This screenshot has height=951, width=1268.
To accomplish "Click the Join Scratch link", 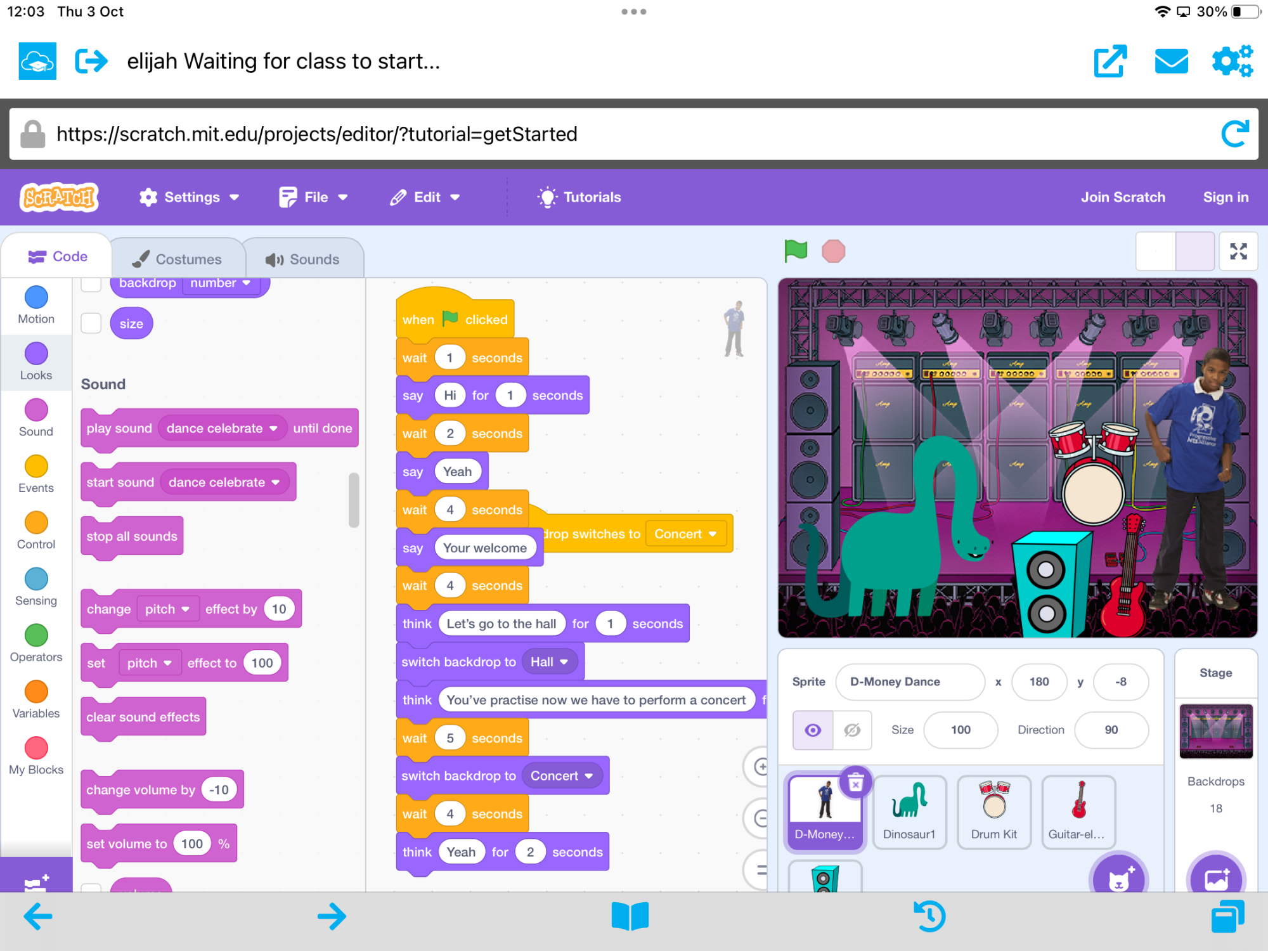I will (x=1122, y=197).
